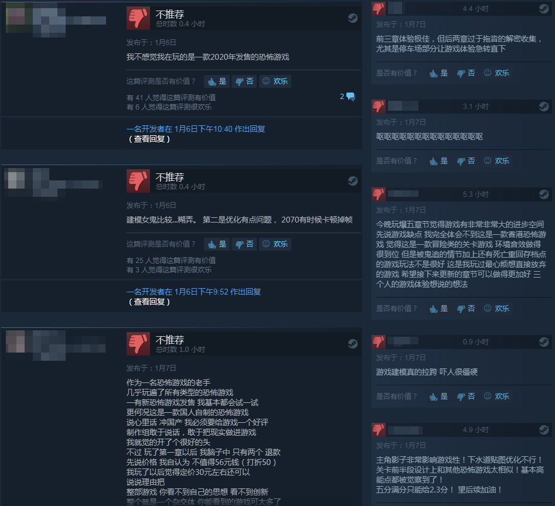Open comments bubble showing 2 replies

(x=348, y=97)
